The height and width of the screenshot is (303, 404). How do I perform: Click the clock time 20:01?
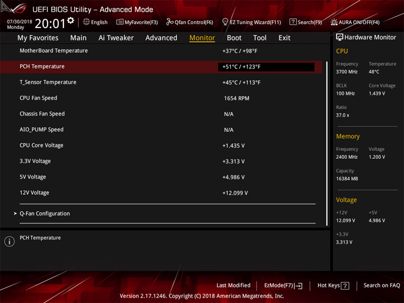pyautogui.click(x=50, y=24)
